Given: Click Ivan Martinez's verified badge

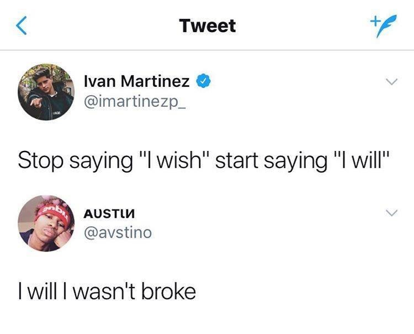Looking at the screenshot, I should (203, 81).
